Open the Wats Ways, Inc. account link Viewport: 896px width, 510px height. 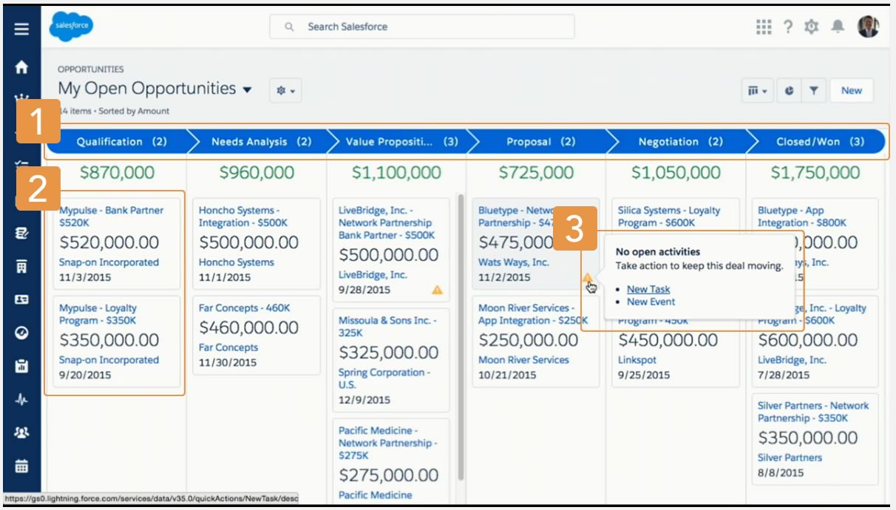pyautogui.click(x=514, y=262)
